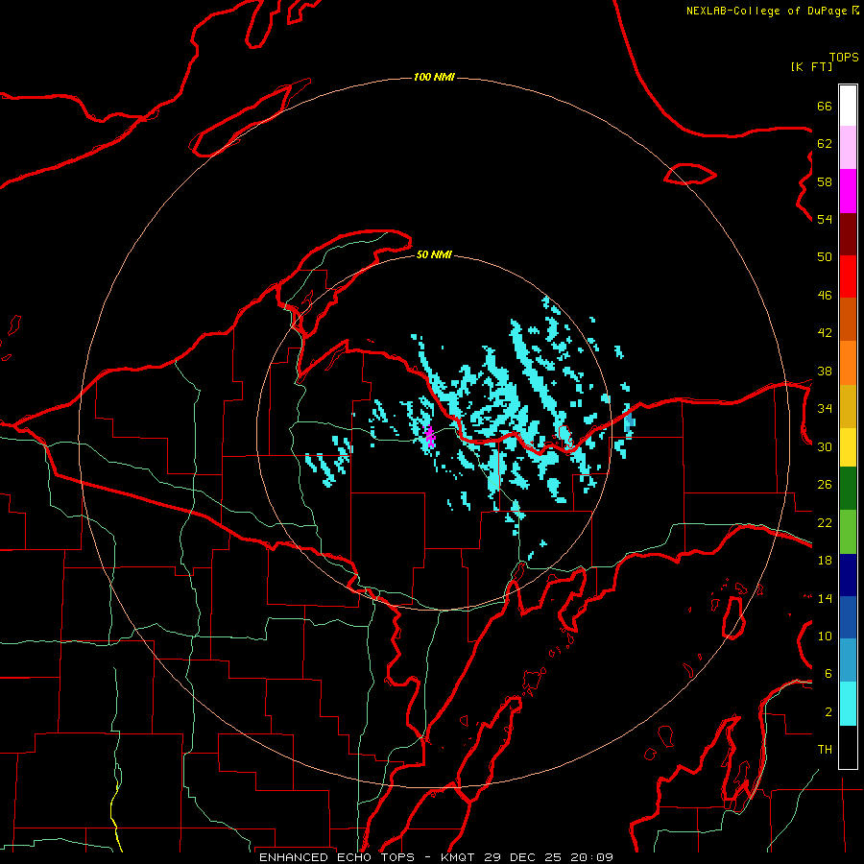
Task: Click the legend value "10"
Action: [825, 636]
